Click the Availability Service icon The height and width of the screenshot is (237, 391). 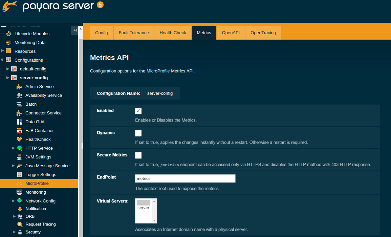pyautogui.click(x=19, y=95)
